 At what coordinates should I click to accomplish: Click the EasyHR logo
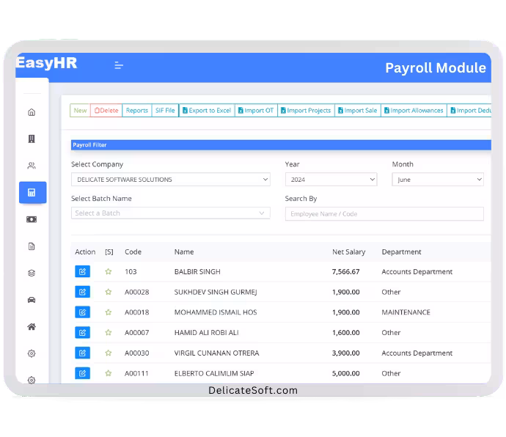(x=47, y=62)
